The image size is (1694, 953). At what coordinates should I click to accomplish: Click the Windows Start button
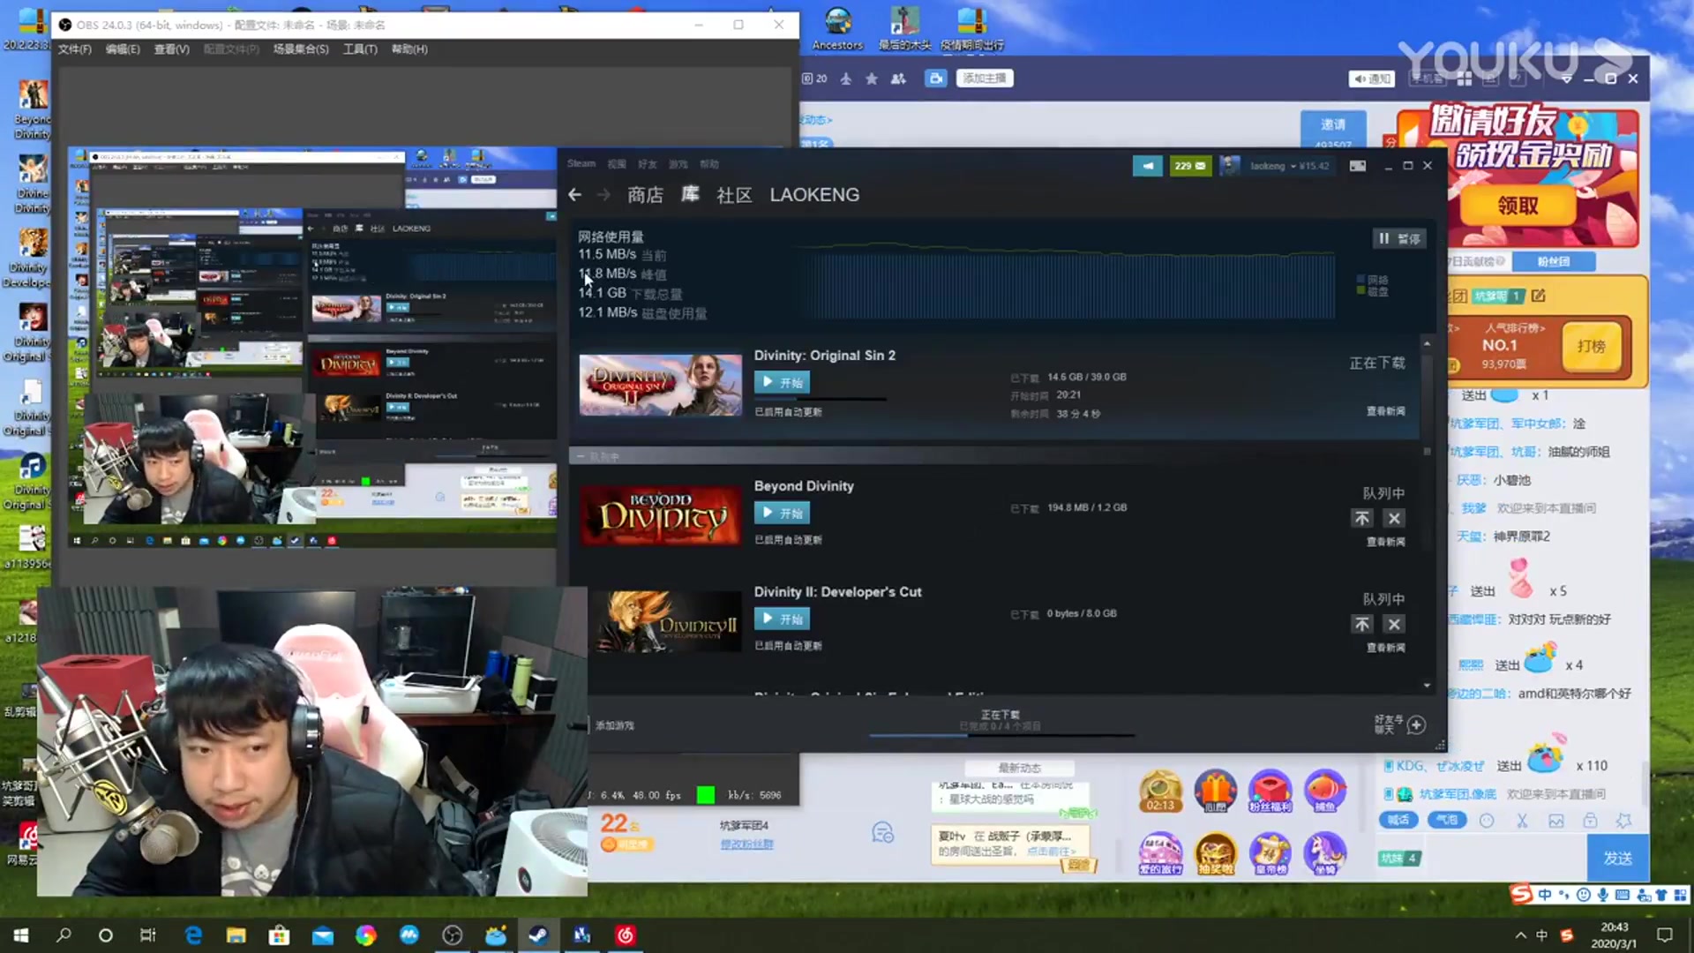(x=21, y=935)
